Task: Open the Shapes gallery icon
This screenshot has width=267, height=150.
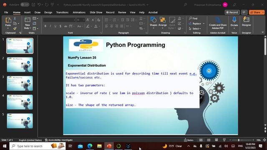Action: (154, 20)
